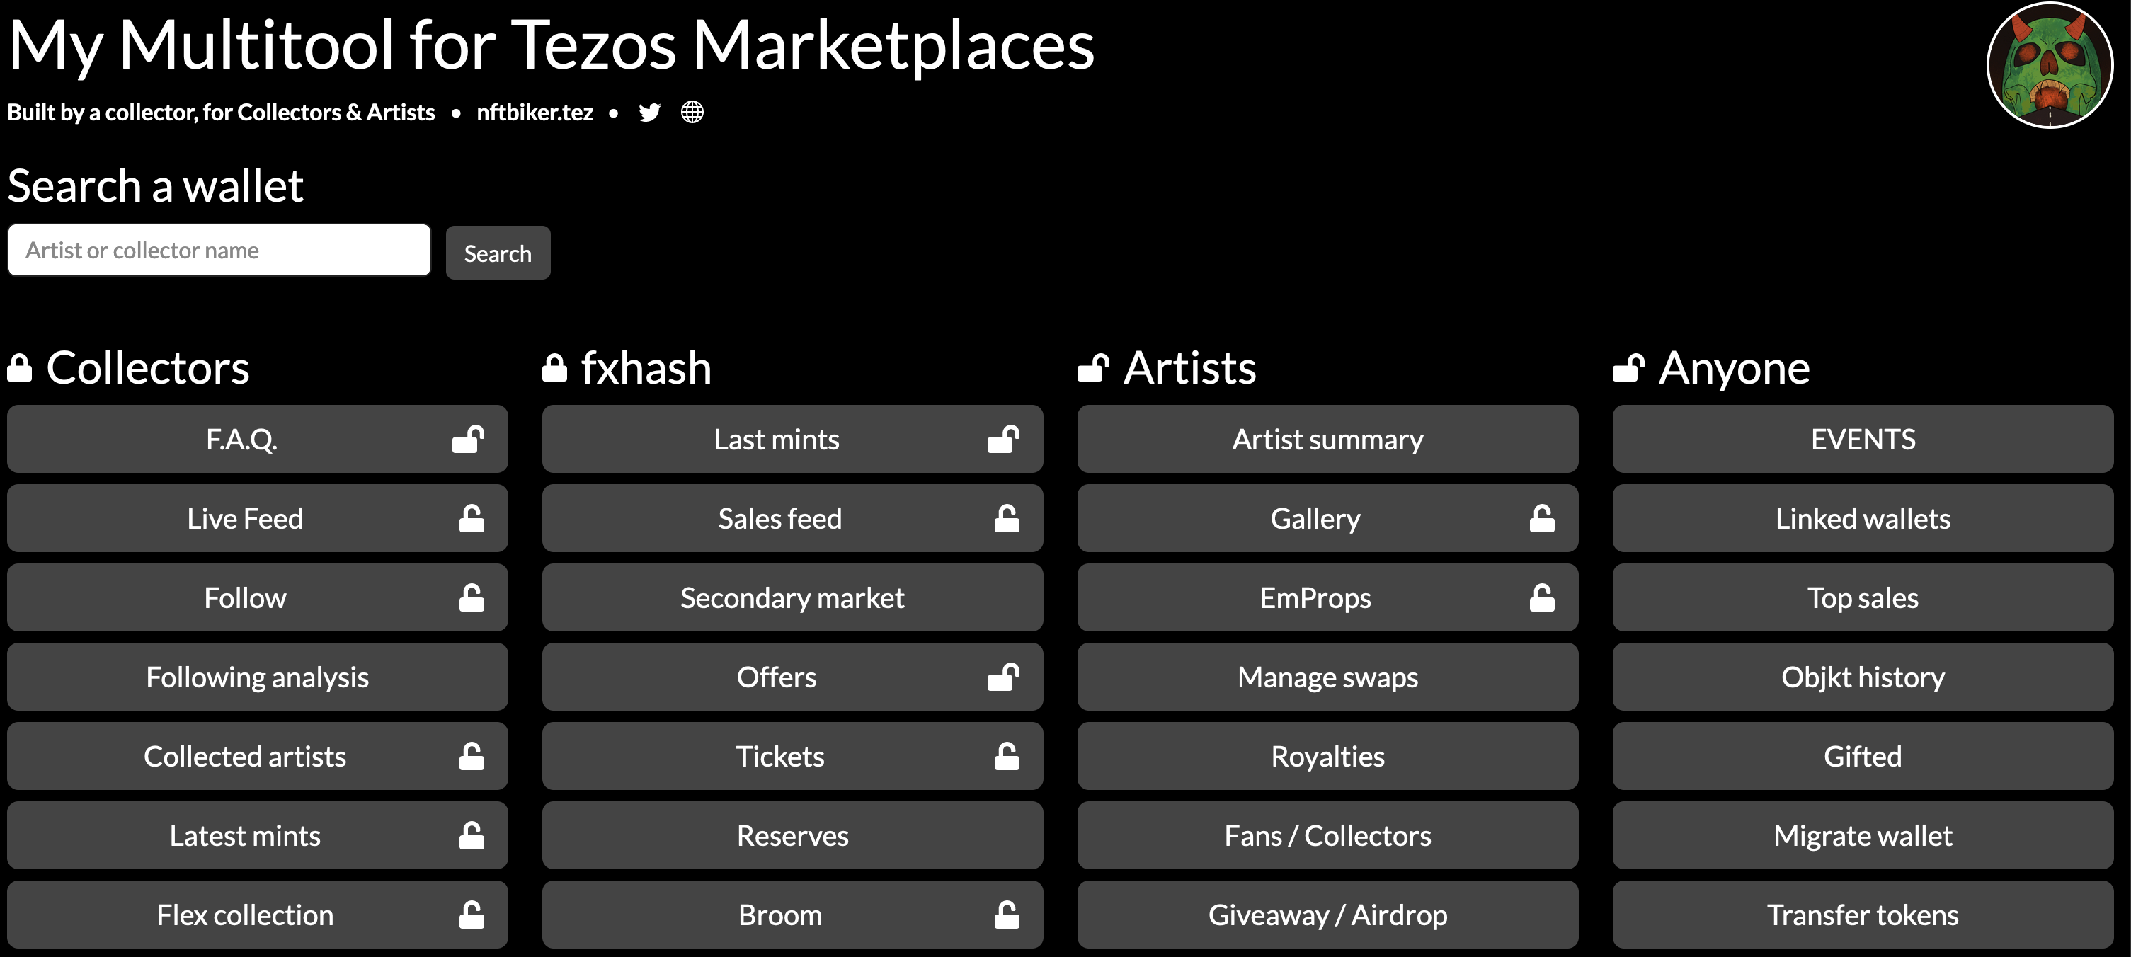2131x957 pixels.
Task: Click the lock icon on Live Feed
Action: tap(472, 519)
